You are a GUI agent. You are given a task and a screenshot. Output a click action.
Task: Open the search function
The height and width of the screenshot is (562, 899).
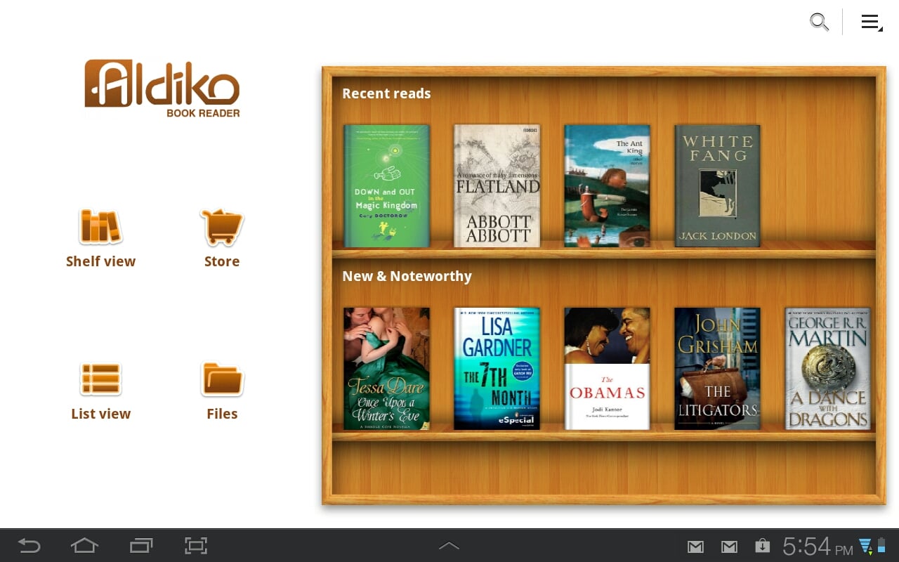[819, 22]
